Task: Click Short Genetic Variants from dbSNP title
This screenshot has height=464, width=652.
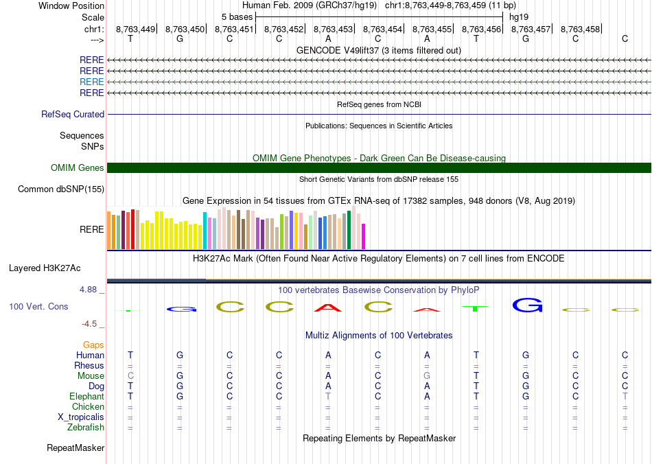Action: (x=379, y=179)
